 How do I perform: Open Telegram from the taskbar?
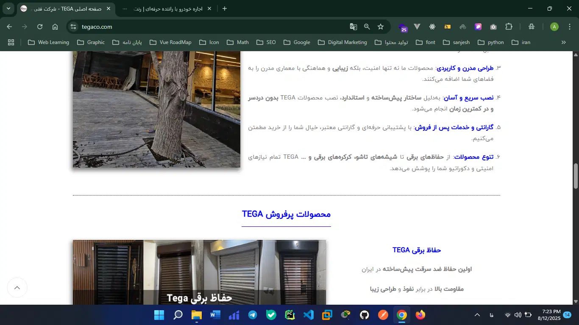[x=253, y=315]
